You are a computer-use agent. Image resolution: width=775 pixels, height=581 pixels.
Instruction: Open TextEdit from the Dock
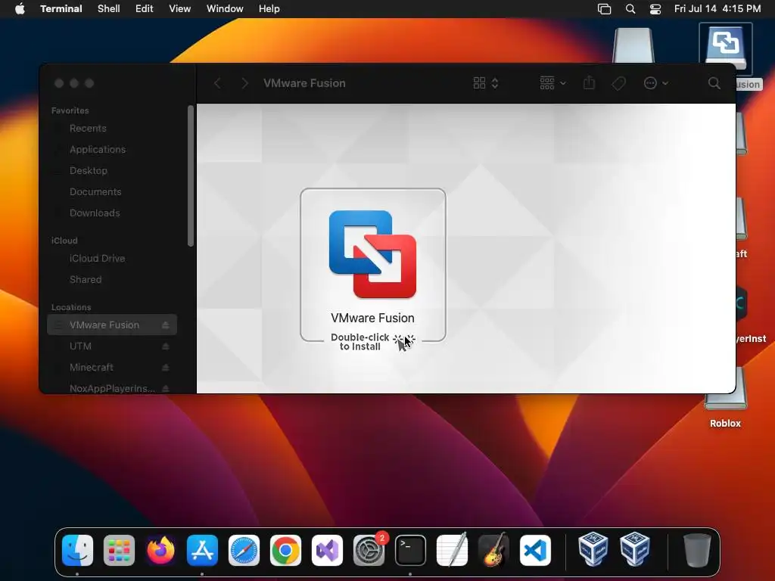452,550
